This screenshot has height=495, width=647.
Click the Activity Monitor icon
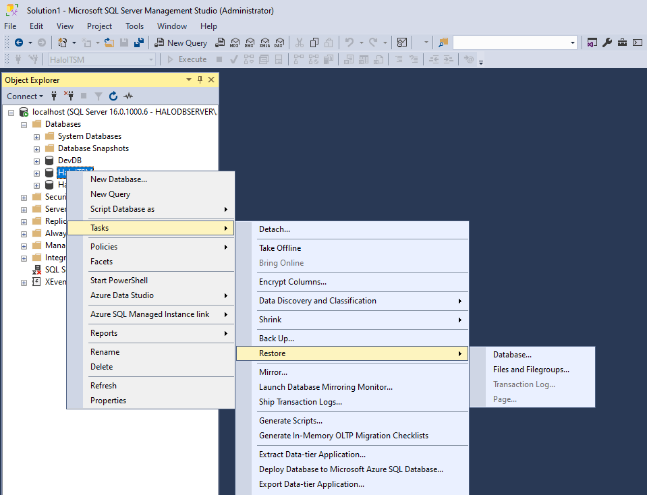click(402, 42)
